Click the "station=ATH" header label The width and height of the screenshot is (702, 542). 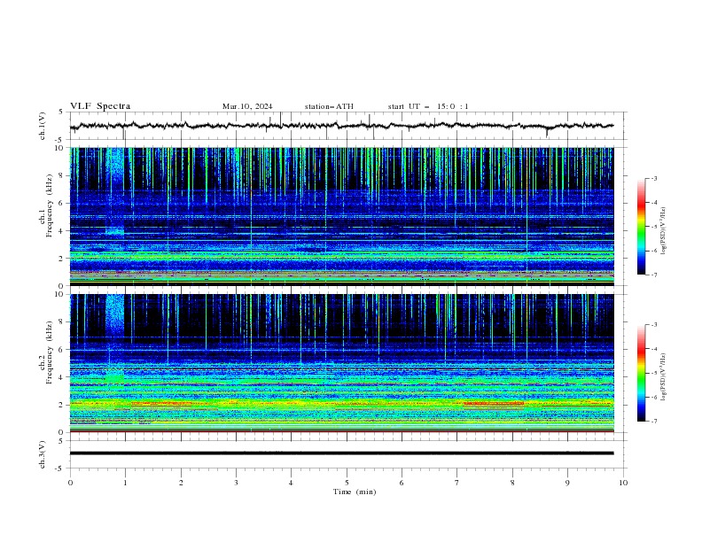[x=329, y=106]
